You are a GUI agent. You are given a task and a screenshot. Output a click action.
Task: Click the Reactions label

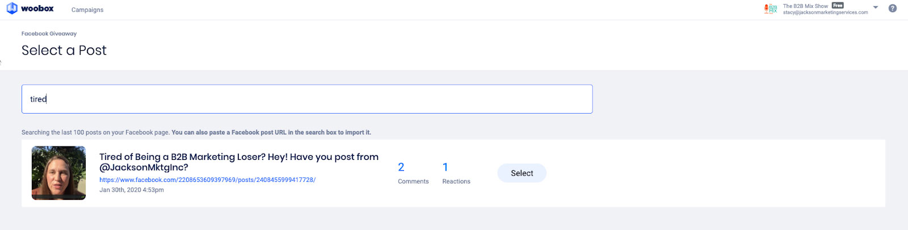coord(456,181)
